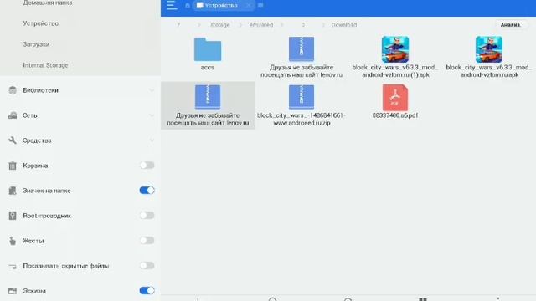Viewport: 536px width, 301px height.
Task: Navigate to storage in breadcrumb
Action: click(219, 25)
